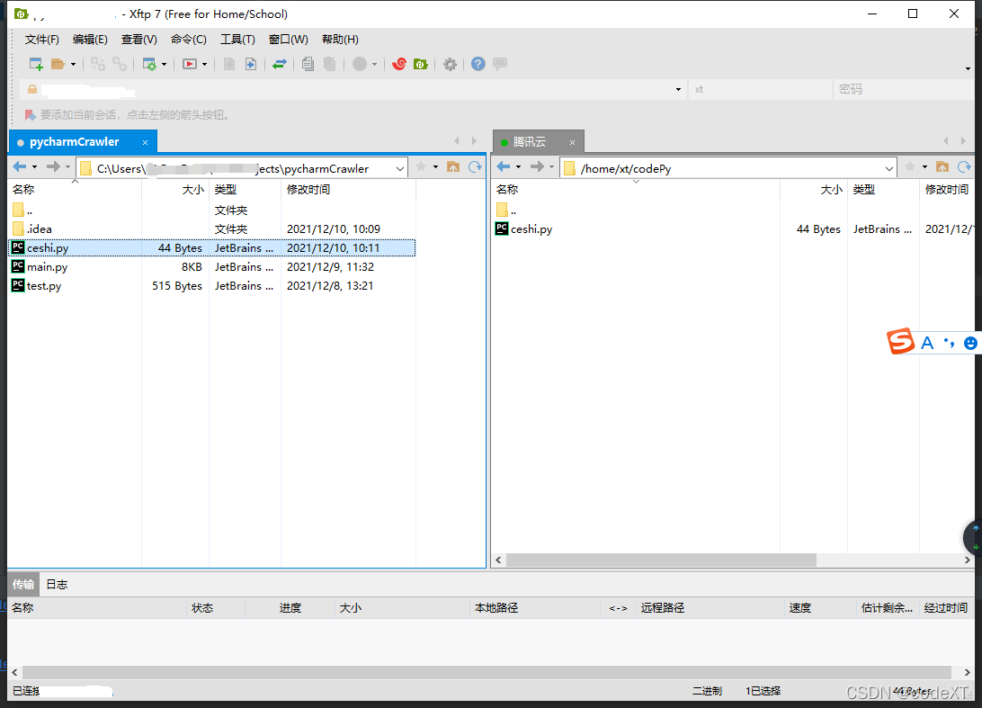The height and width of the screenshot is (708, 982).
Task: Open the 工具 menu
Action: (237, 39)
